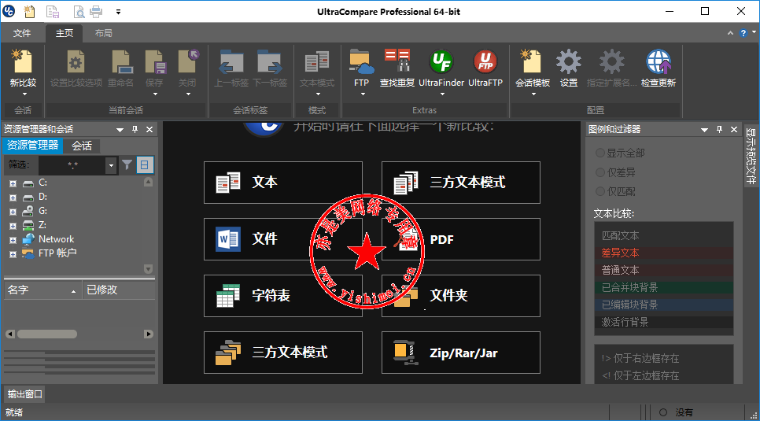Open the 显示预览文件 side tab

[751, 156]
